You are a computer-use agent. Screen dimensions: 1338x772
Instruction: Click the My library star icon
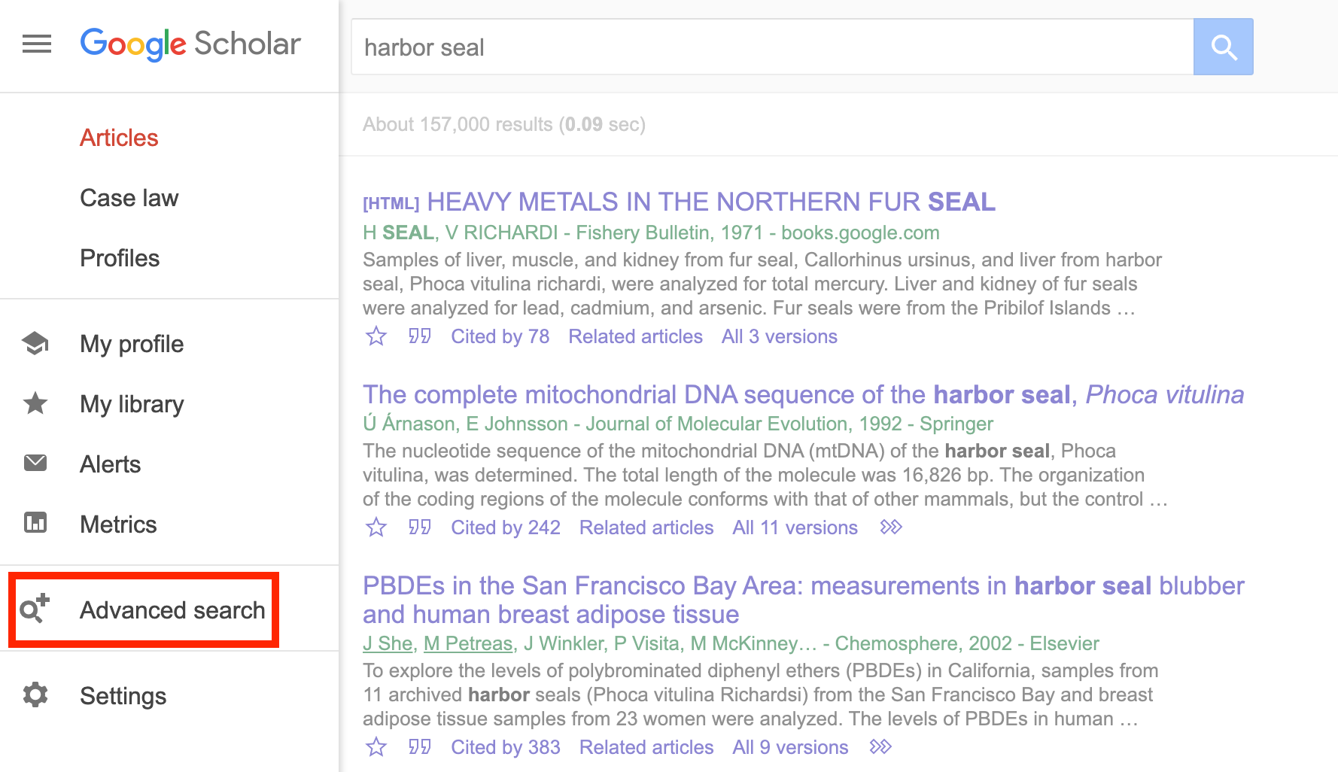[x=35, y=404]
